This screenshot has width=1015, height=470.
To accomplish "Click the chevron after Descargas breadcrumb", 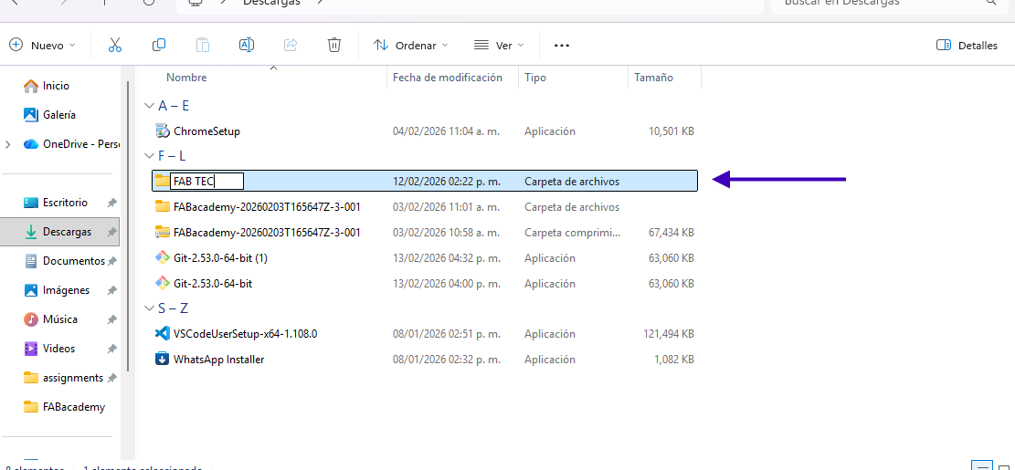I will [x=319, y=3].
